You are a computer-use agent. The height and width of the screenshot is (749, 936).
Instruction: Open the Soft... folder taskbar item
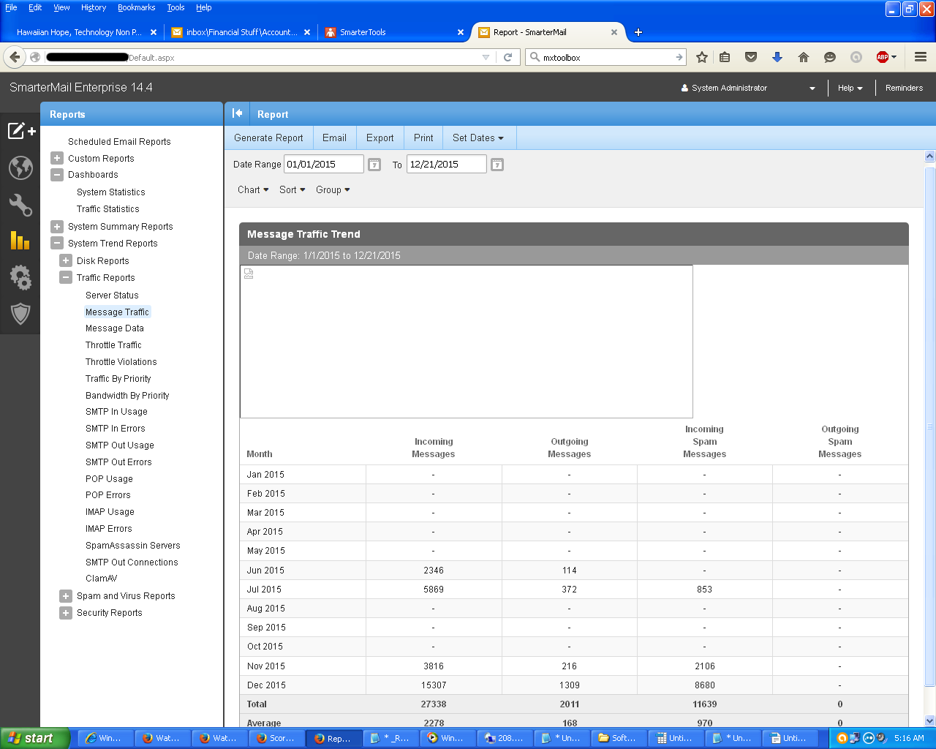click(x=620, y=738)
